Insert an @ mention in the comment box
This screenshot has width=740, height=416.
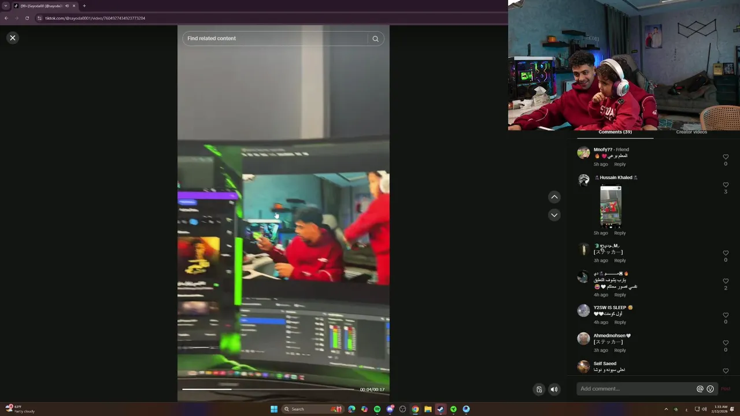pos(700,389)
